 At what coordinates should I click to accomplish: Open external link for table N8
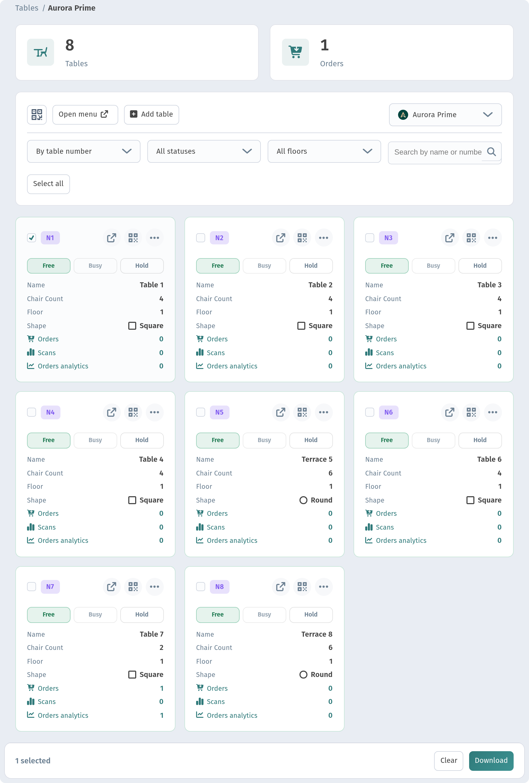click(281, 587)
